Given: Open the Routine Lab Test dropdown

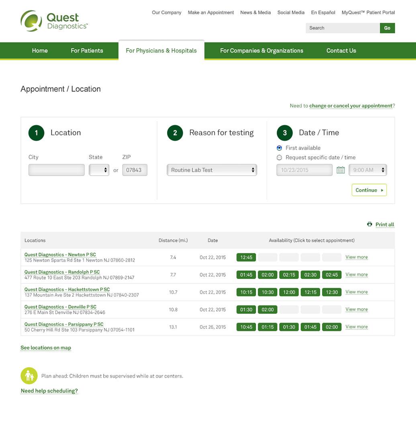Looking at the screenshot, I should pyautogui.click(x=212, y=170).
